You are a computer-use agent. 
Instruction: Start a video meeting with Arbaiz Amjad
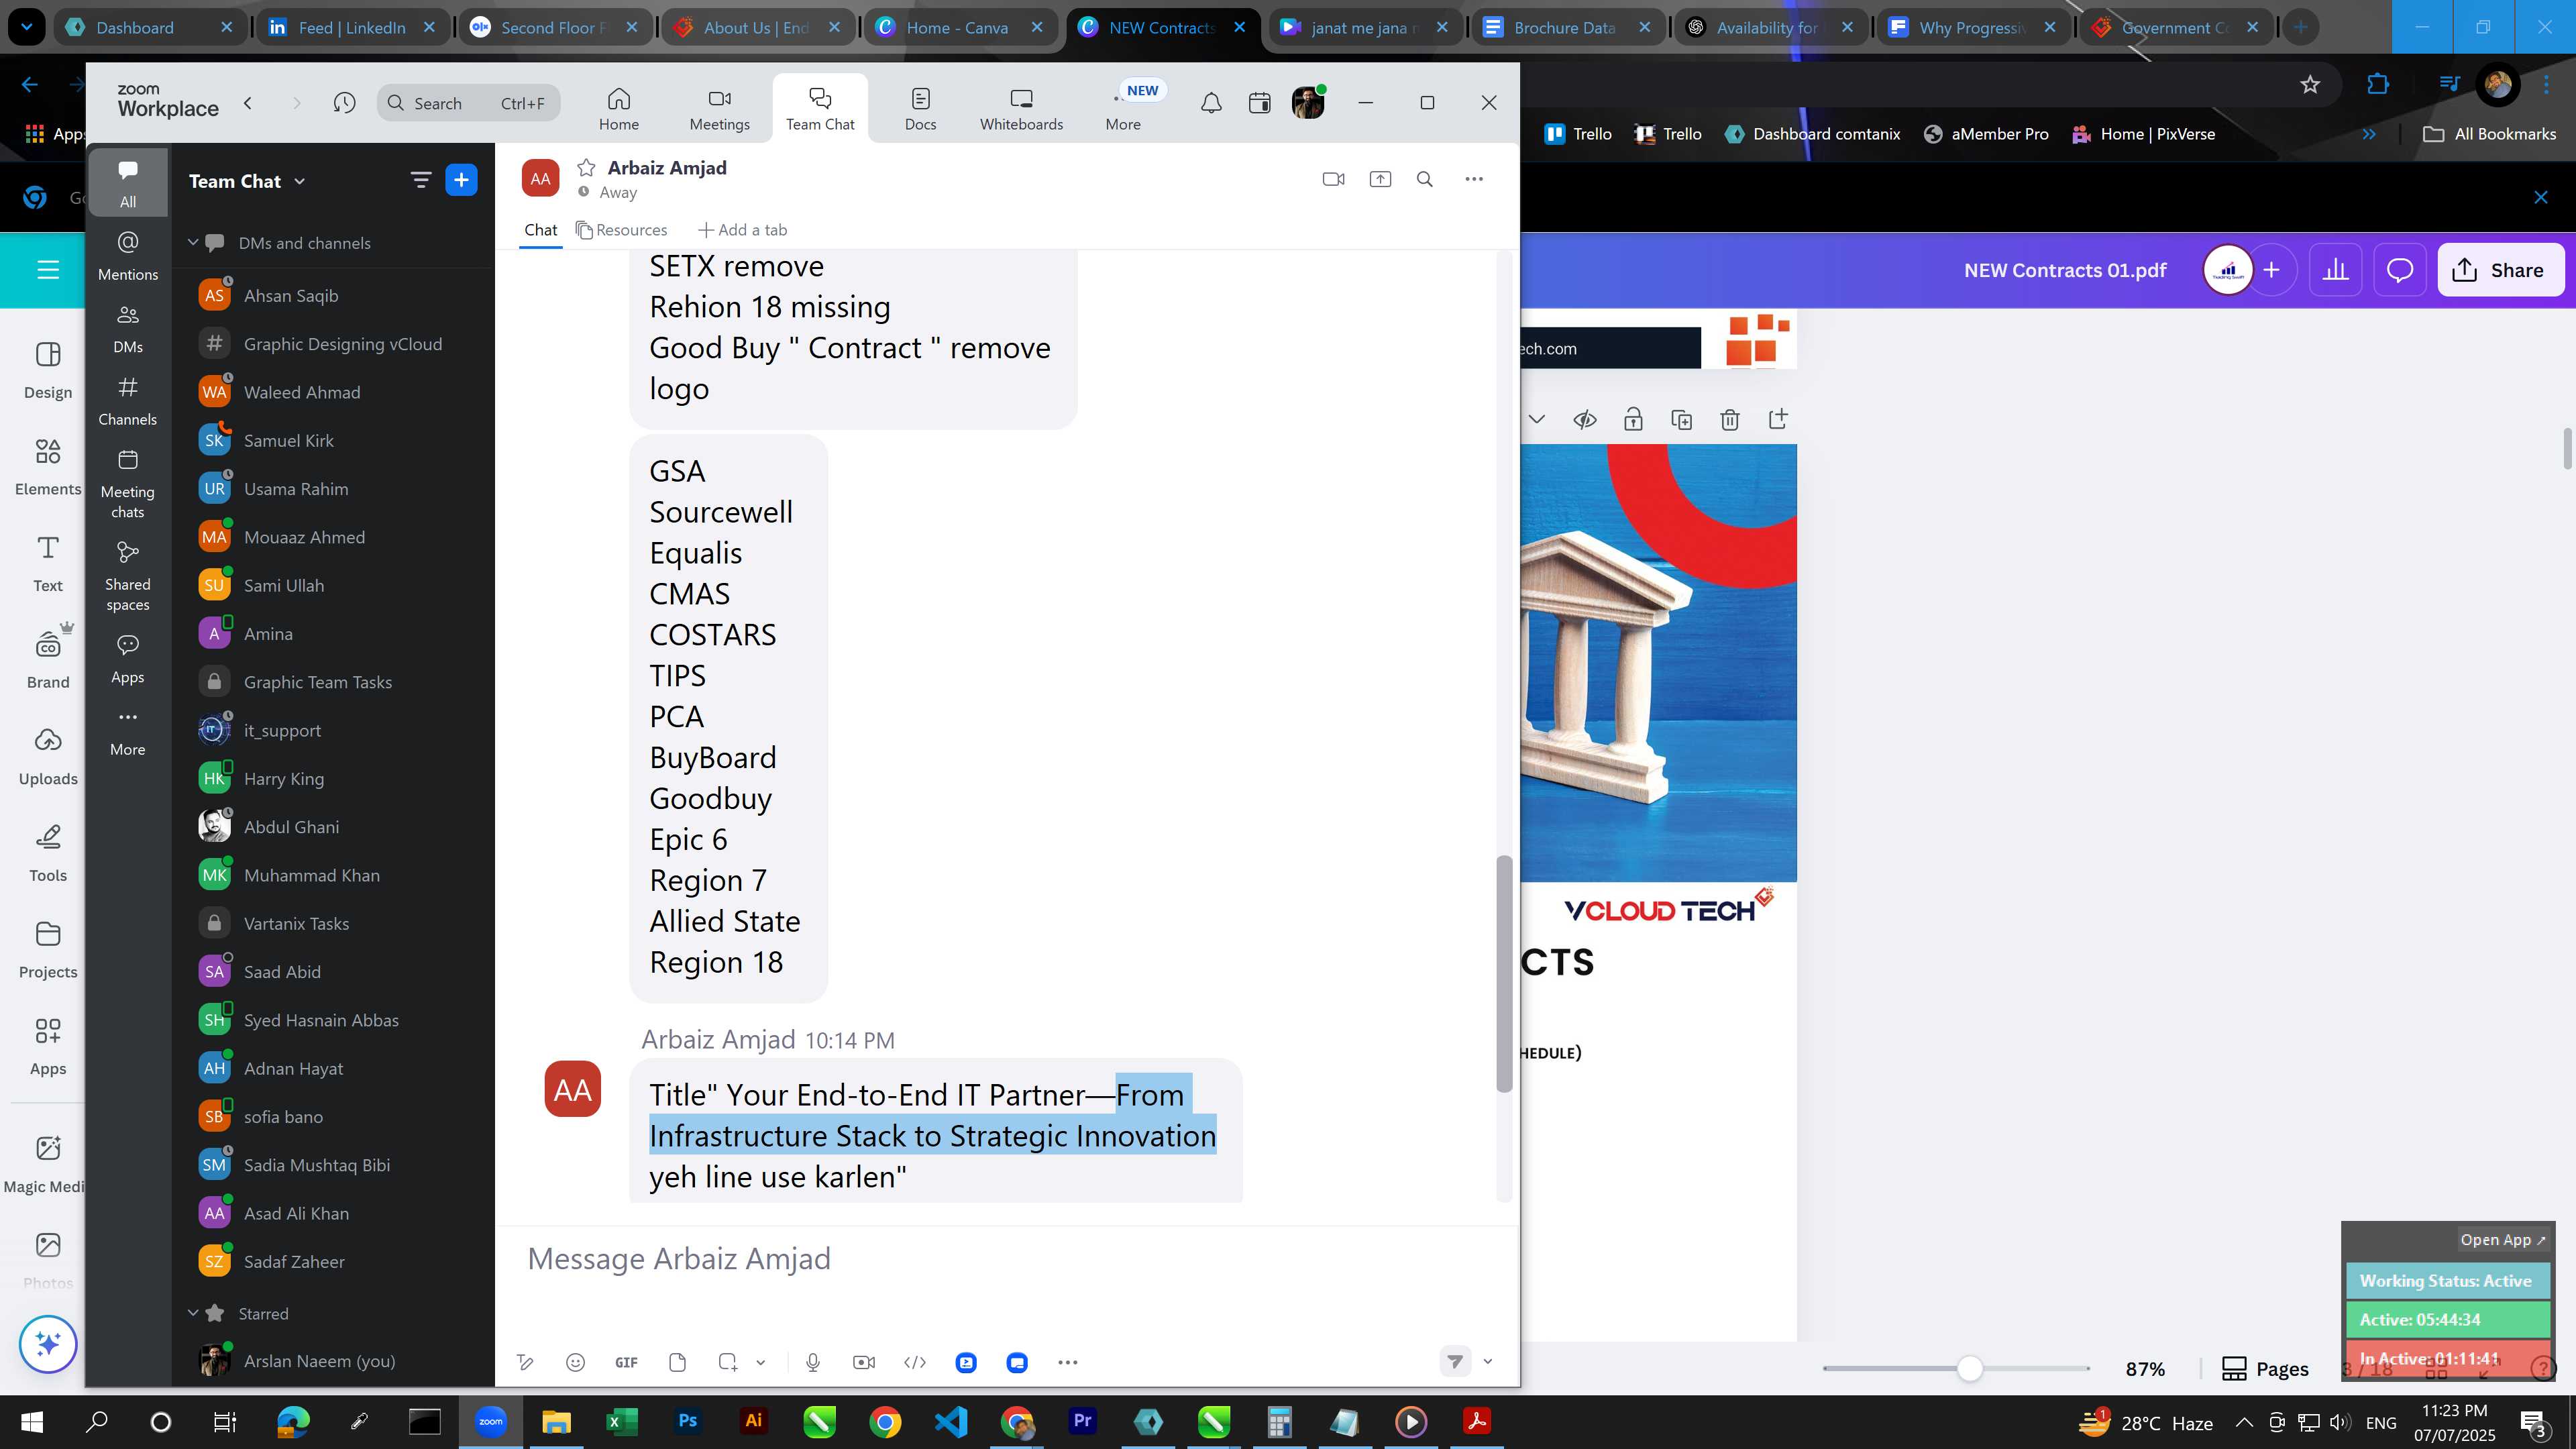[1333, 179]
